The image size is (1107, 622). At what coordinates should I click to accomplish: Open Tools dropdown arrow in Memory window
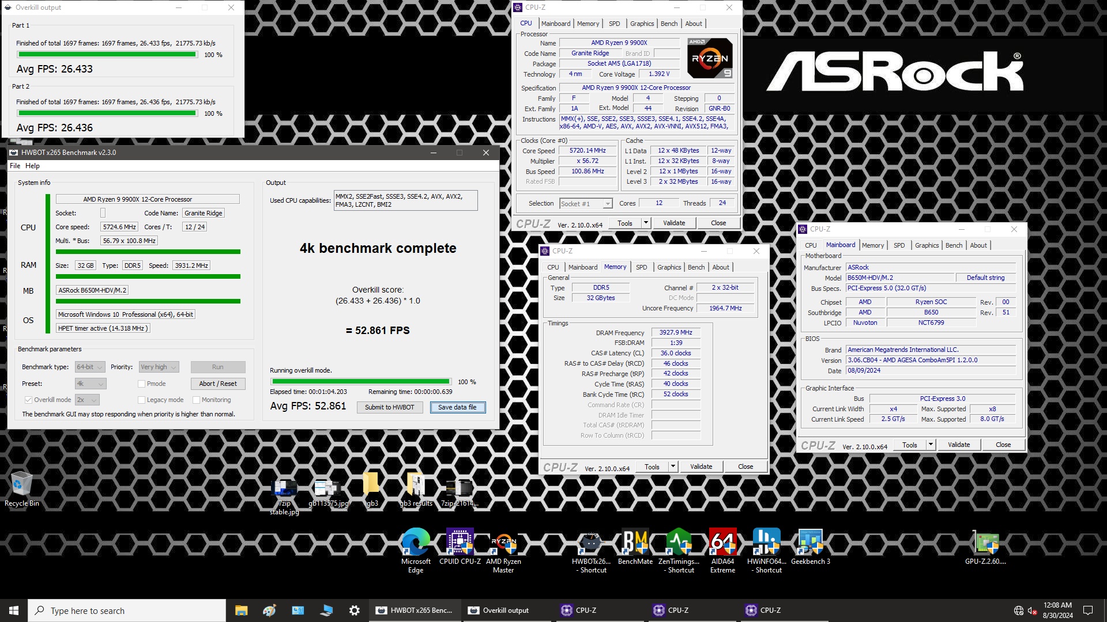tap(673, 466)
